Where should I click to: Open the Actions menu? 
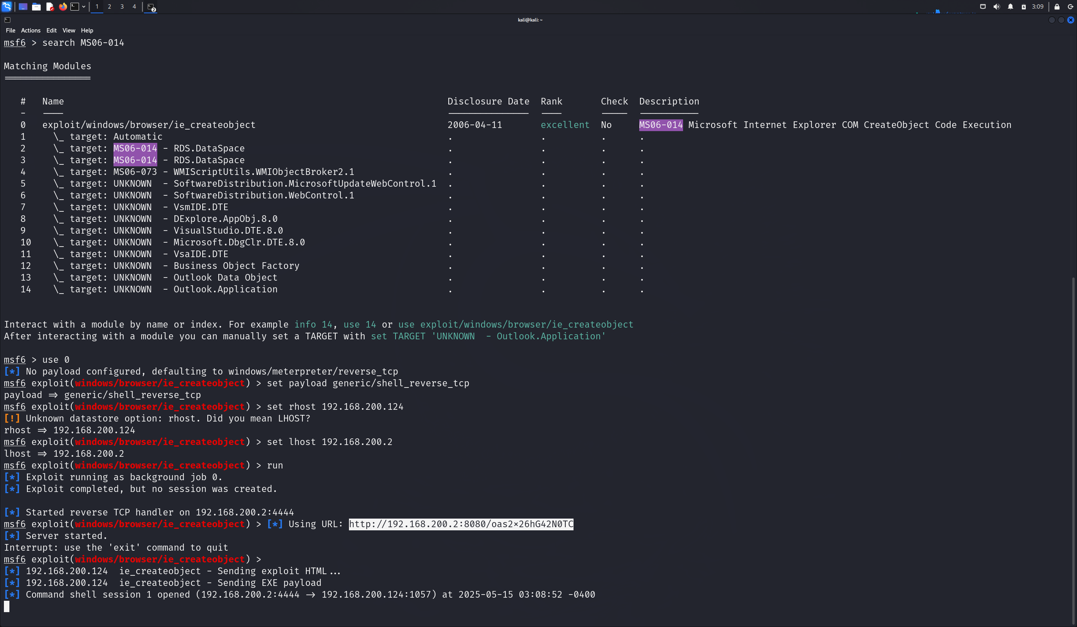31,31
